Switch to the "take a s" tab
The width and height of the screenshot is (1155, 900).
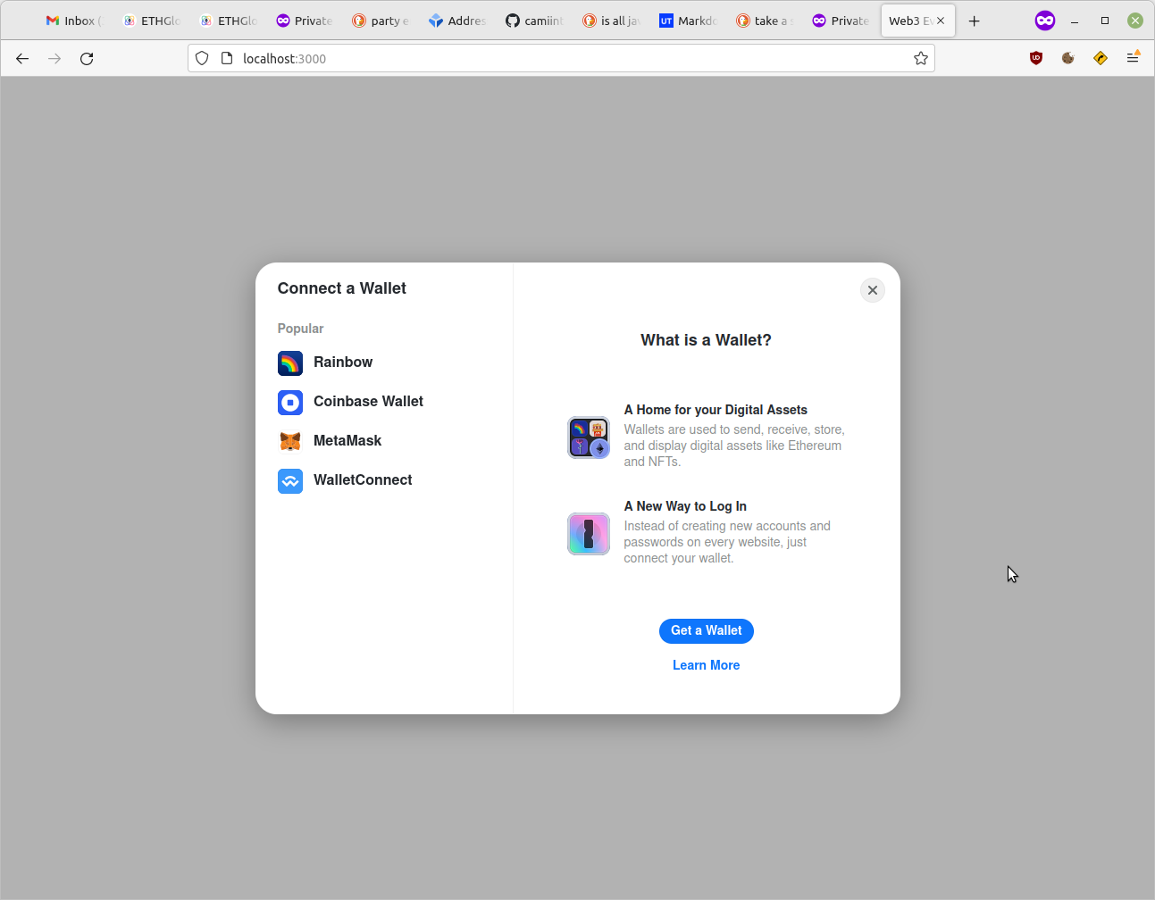pyautogui.click(x=766, y=21)
